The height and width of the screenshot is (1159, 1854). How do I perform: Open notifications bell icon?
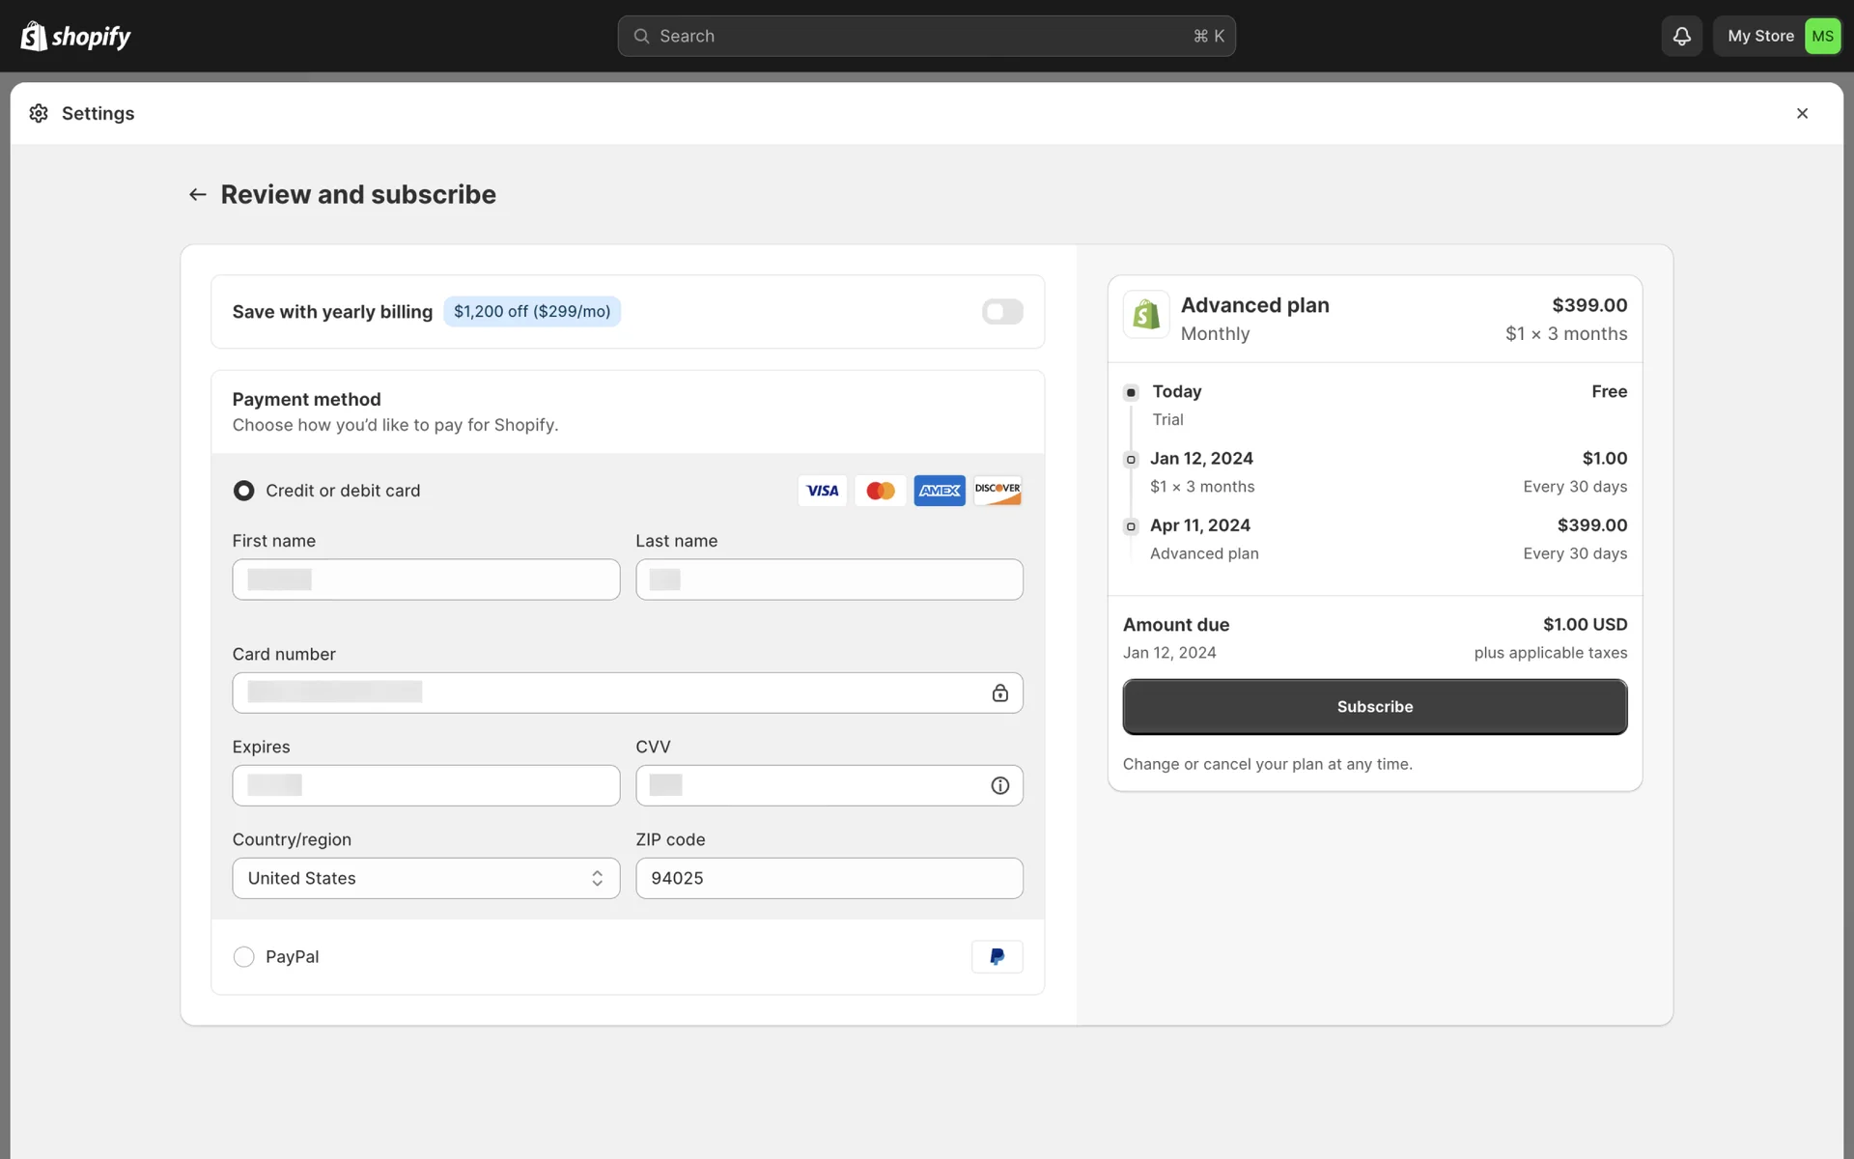click(1681, 36)
